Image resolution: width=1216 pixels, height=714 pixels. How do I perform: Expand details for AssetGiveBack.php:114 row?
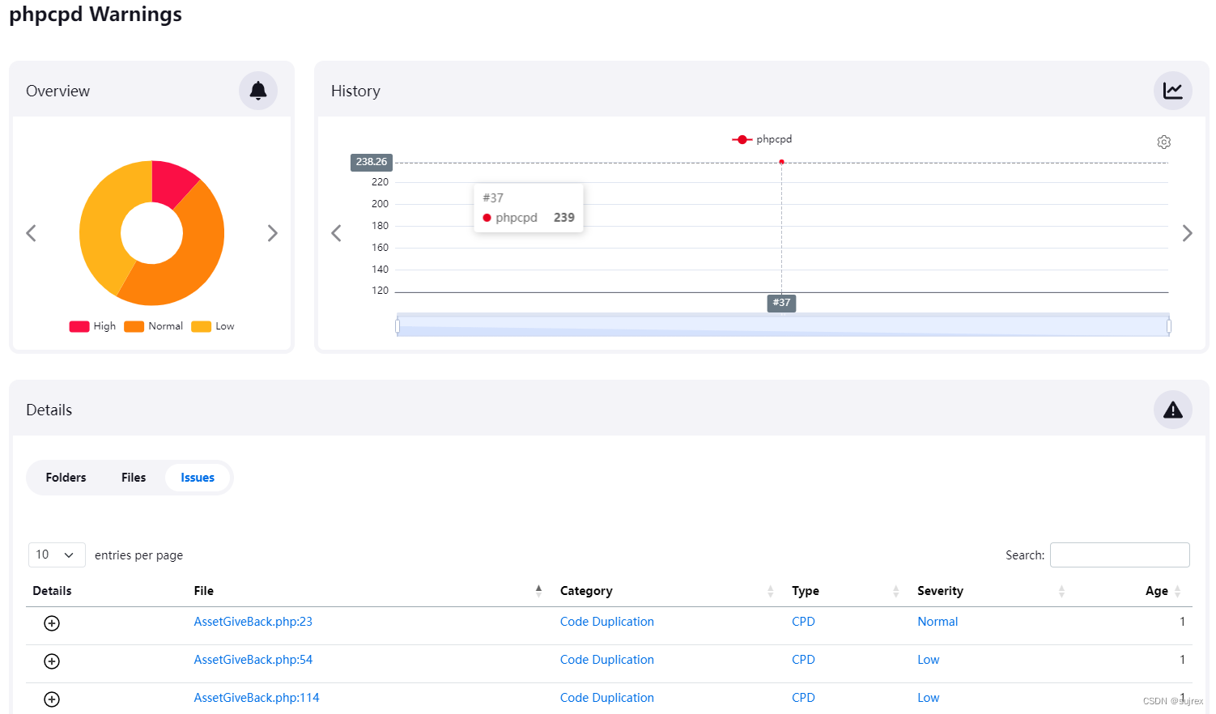tap(52, 699)
